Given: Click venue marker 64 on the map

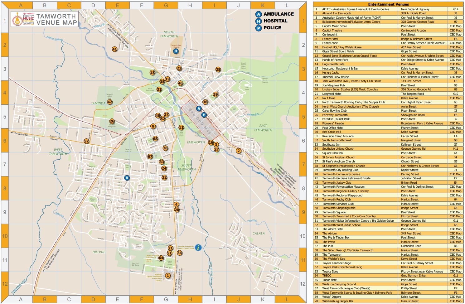Looking at the screenshot, I should [161, 258].
